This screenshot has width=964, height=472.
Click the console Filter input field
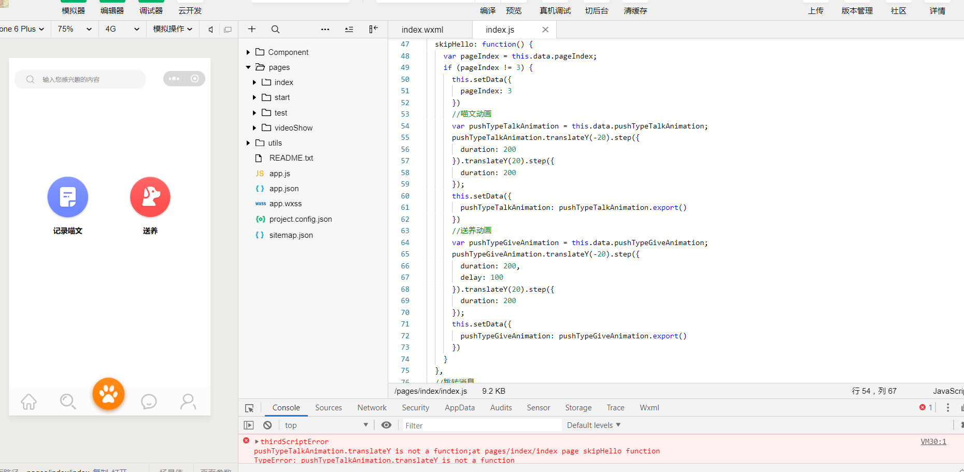482,425
